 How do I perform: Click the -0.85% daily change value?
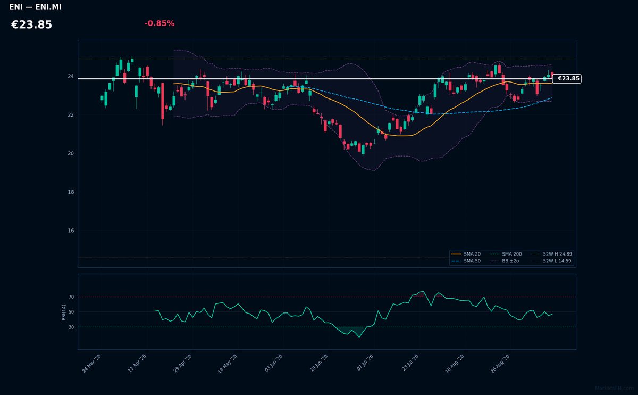pos(159,23)
